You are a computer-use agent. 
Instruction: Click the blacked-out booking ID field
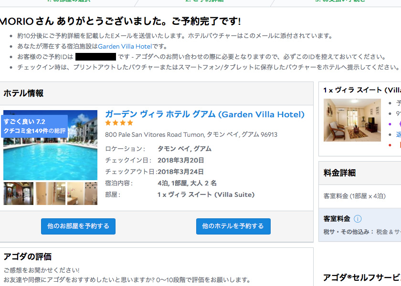(95, 57)
